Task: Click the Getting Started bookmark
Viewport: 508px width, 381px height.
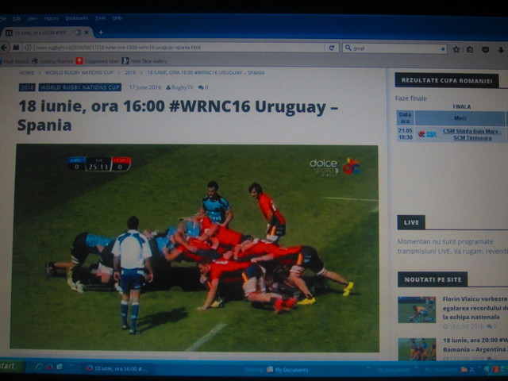Action: tap(52, 61)
